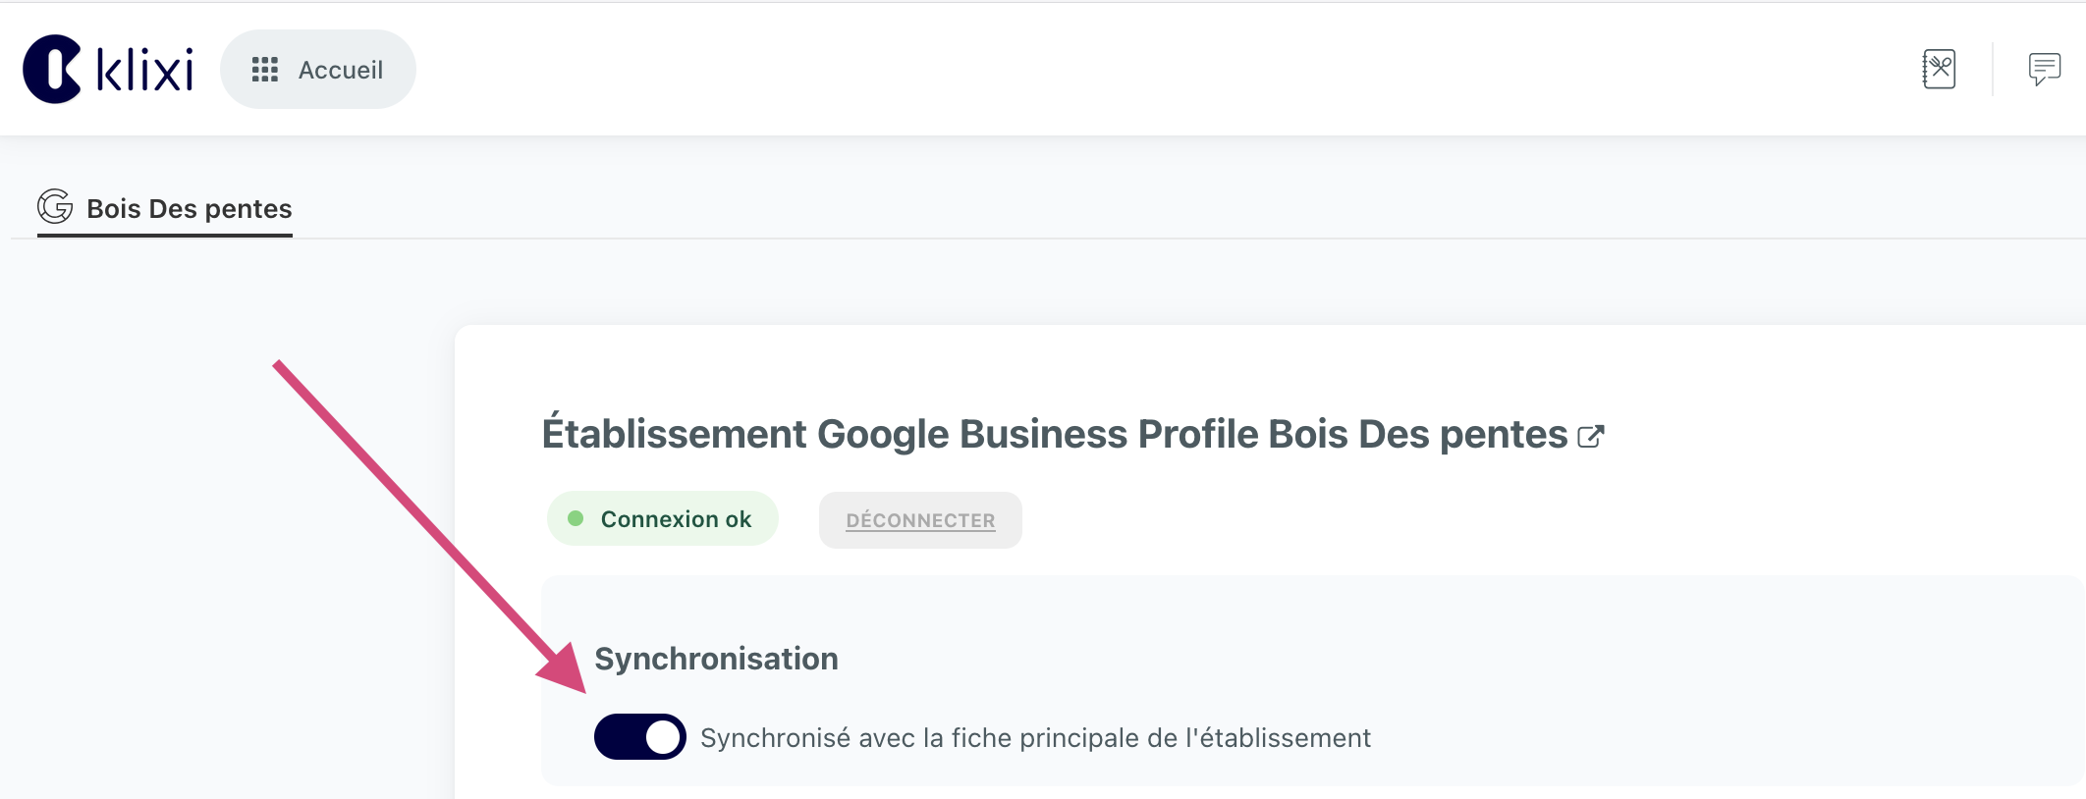This screenshot has width=2086, height=799.
Task: Click the white knob of the sync toggle
Action: coord(664,737)
